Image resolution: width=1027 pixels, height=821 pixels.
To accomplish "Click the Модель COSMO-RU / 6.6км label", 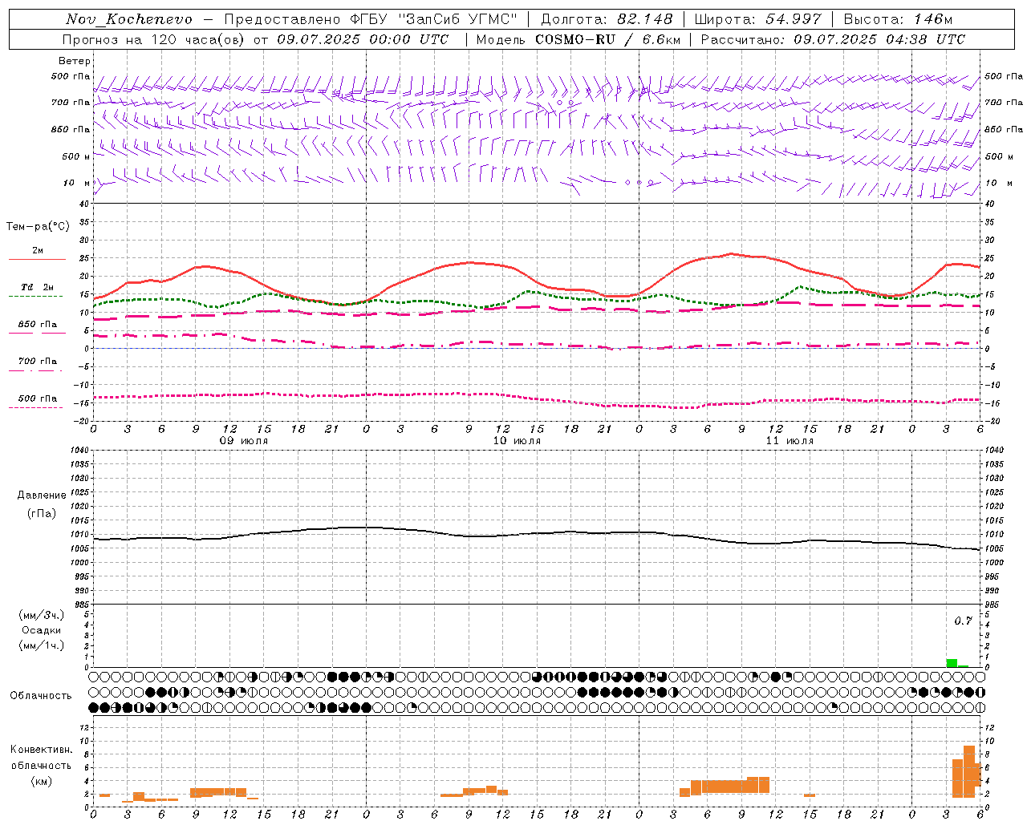I will point(578,39).
